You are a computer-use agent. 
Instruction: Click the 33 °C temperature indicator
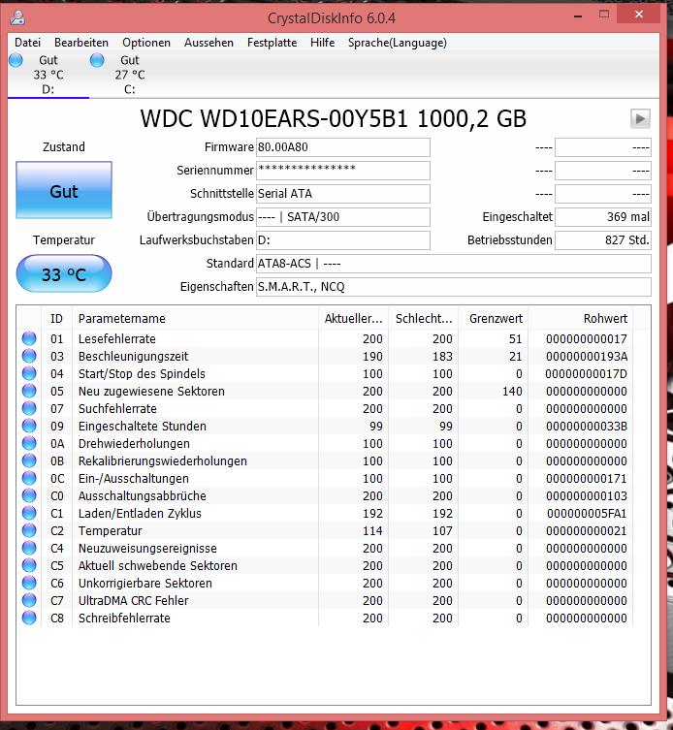pos(64,273)
